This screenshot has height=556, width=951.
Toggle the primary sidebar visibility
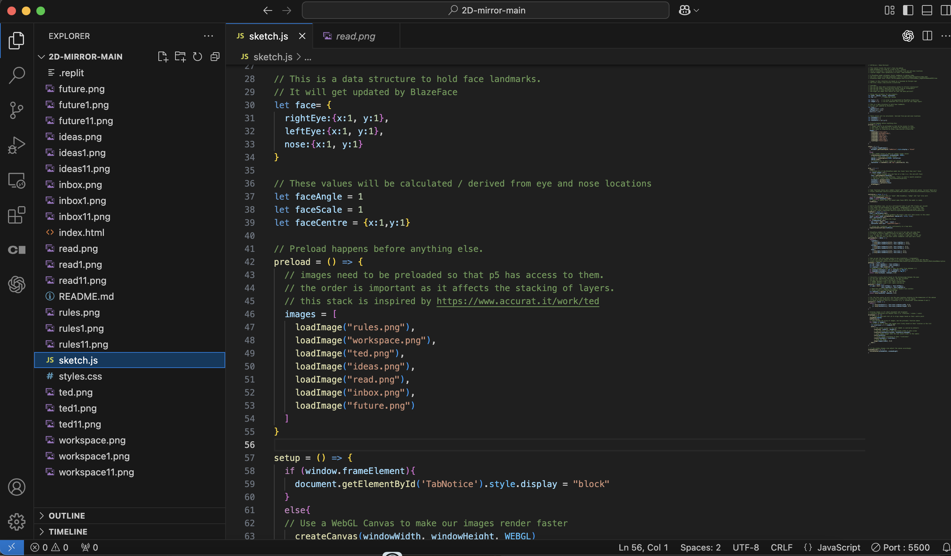(x=908, y=10)
